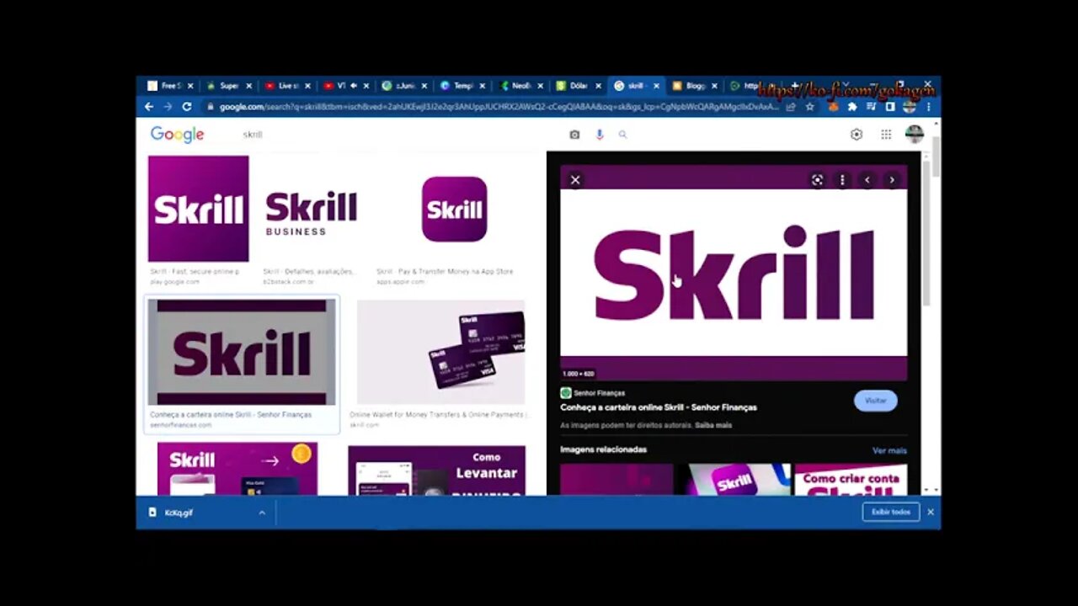Screen dimensions: 1078x606
Task: Open Conheça a carteira online Skrill title link
Action: pyautogui.click(x=659, y=407)
